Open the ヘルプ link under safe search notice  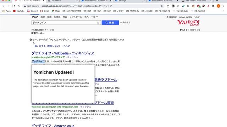coord(67,46)
